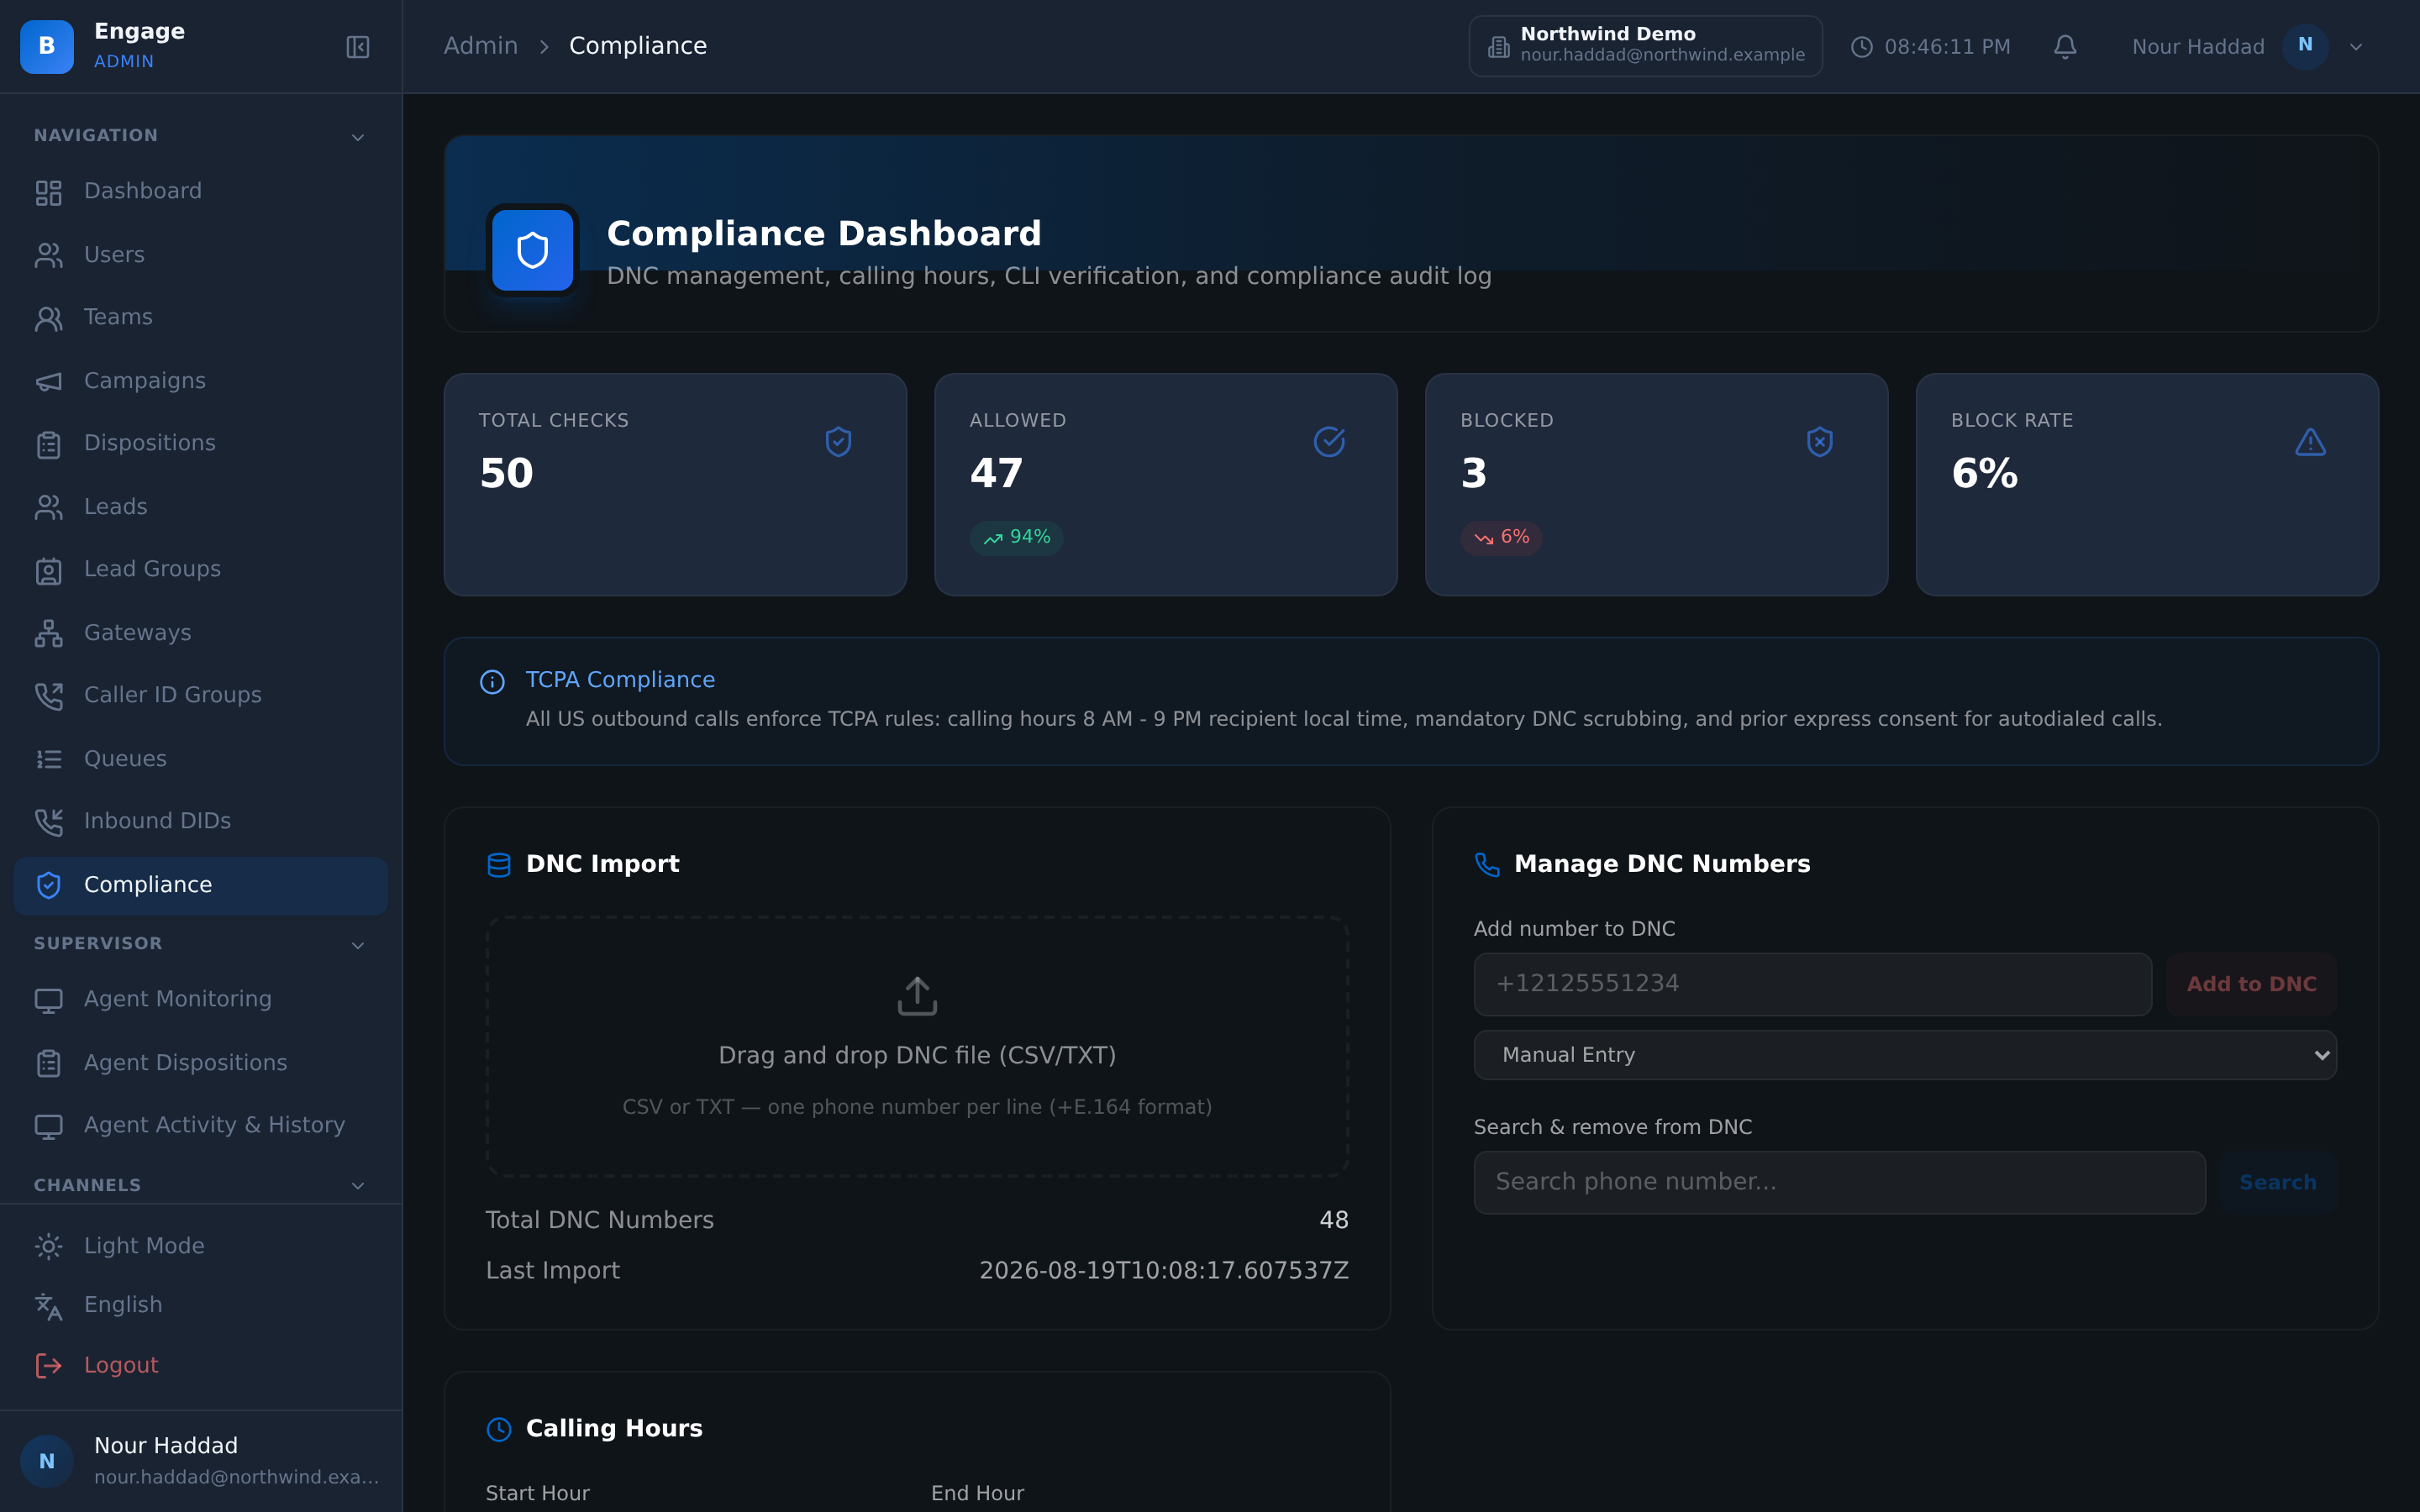This screenshot has height=1512, width=2420.
Task: Click the Gateways network icon
Action: coord(49,634)
